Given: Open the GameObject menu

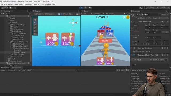Looking at the screenshot, I should point(18,5).
